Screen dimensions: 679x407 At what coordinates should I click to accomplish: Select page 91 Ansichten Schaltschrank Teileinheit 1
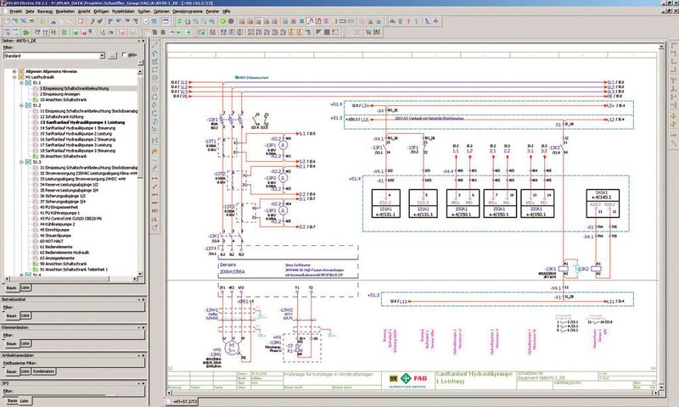(x=74, y=269)
